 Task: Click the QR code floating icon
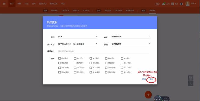click(x=191, y=78)
